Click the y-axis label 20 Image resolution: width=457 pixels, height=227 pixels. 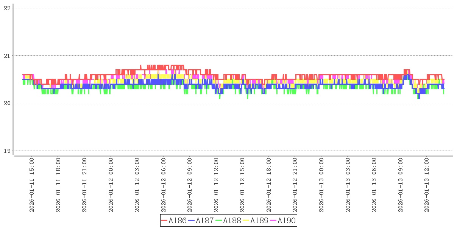pos(6,103)
